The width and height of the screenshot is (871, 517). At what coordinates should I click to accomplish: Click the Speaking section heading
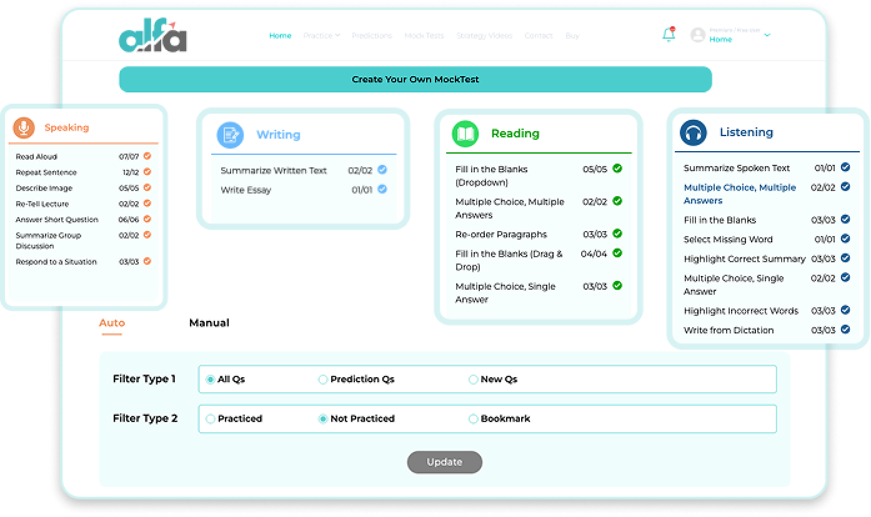pos(66,127)
